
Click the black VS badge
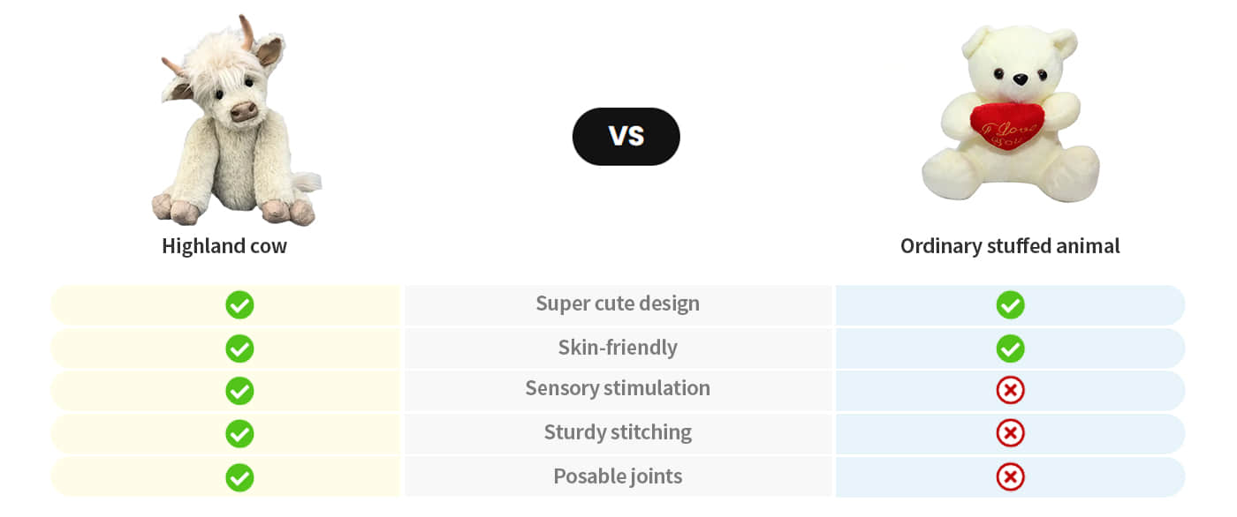pos(626,137)
